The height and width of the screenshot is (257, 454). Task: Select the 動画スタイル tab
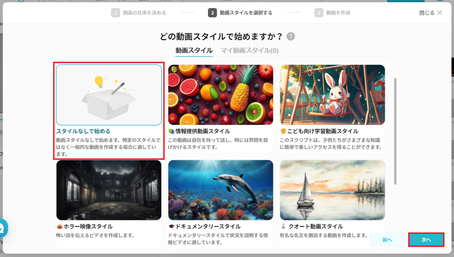tap(194, 51)
